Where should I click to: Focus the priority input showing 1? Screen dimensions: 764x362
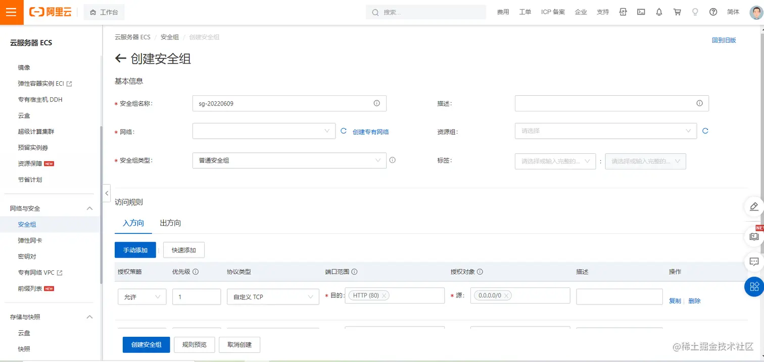point(197,296)
